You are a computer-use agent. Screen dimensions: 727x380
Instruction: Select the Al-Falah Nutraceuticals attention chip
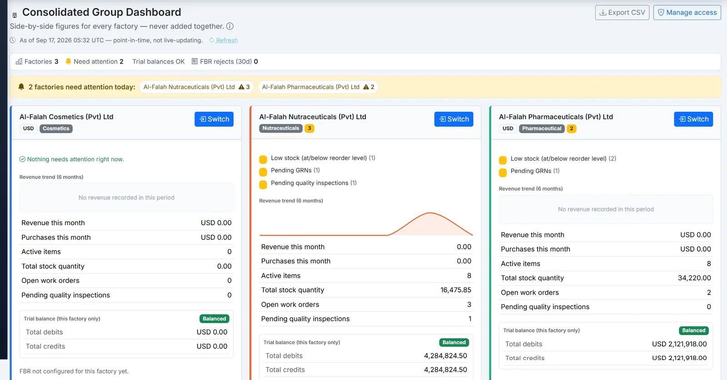(196, 87)
